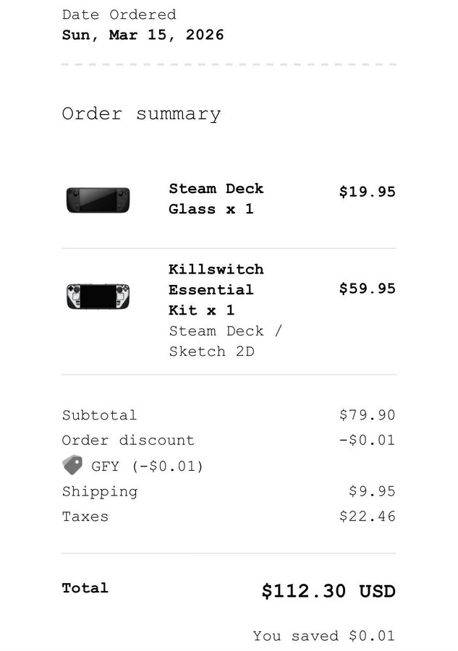Screen dimensions: 458x651
Task: Select the $9.95 shipping cost
Action: [x=372, y=492]
